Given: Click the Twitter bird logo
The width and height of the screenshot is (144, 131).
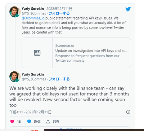Looking at the screenshot, I should click(128, 9).
